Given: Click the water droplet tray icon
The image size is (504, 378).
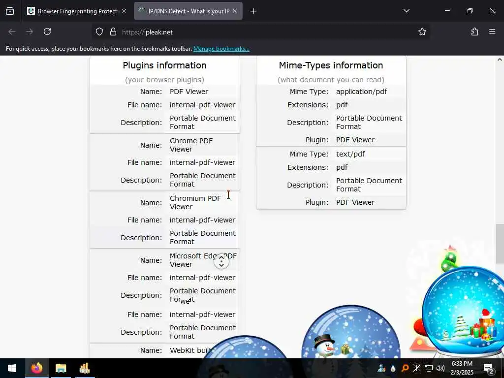Looking at the screenshot, I should click(393, 368).
